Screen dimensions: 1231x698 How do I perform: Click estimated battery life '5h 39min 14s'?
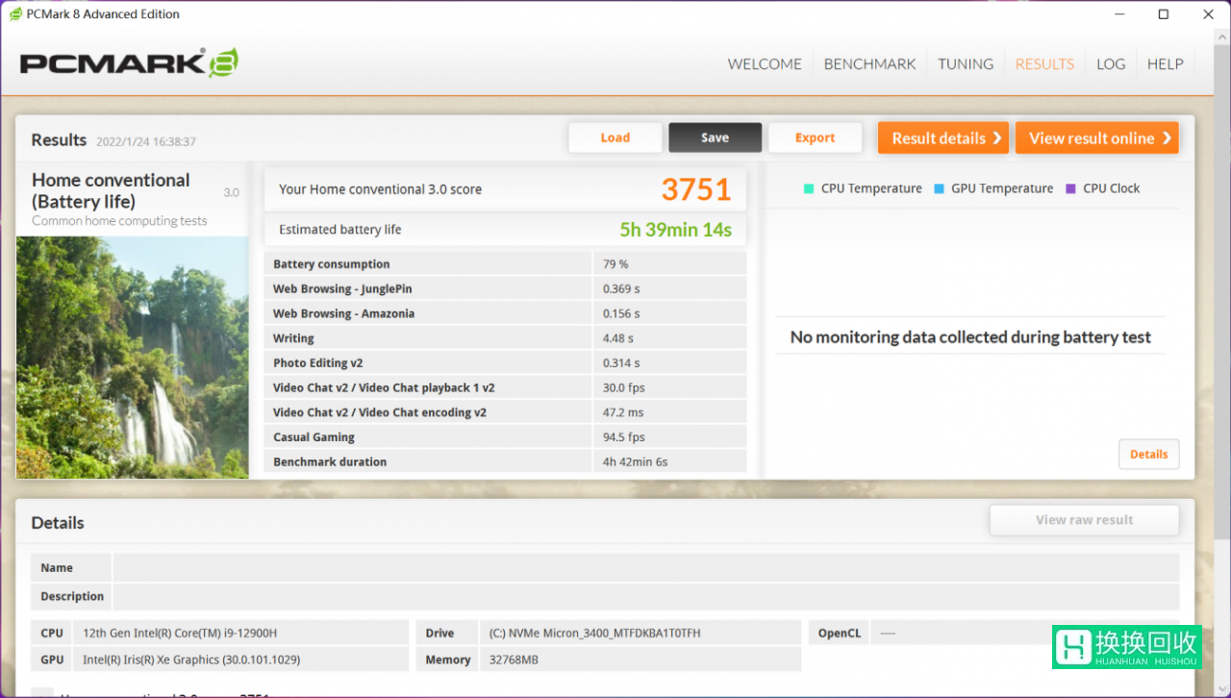pyautogui.click(x=675, y=230)
